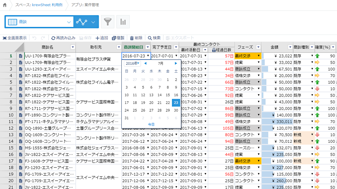
Task: Toggle 全画面表示 fullscreen mode
Action: tap(14, 38)
